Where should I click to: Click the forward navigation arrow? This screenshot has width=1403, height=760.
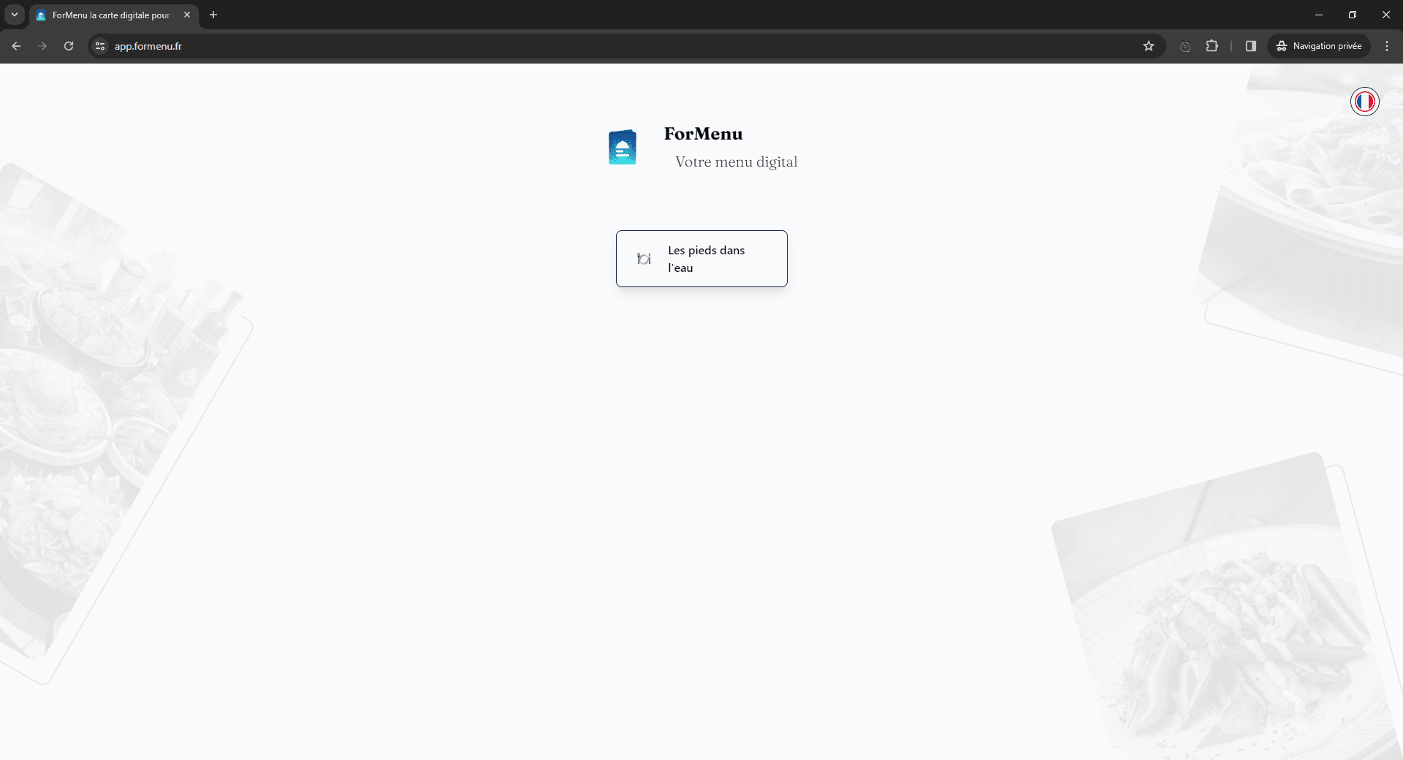click(42, 46)
